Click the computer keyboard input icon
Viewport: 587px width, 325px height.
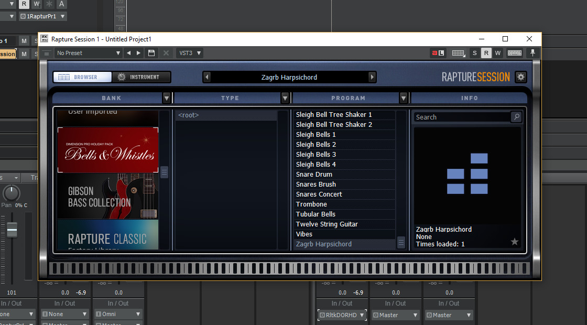[x=514, y=52]
